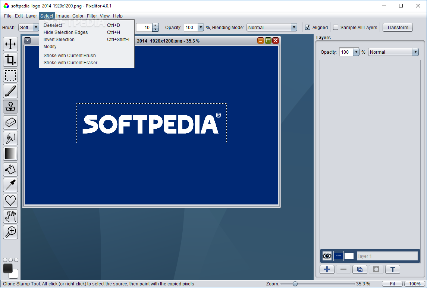
Task: Select the Clone Stamp tool
Action: [10, 107]
